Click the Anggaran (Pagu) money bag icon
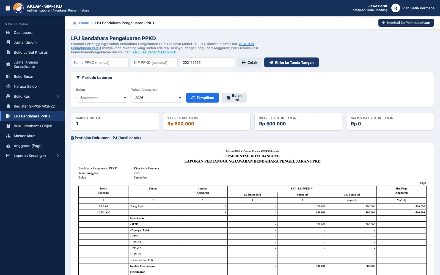The image size is (440, 275). [x=8, y=146]
